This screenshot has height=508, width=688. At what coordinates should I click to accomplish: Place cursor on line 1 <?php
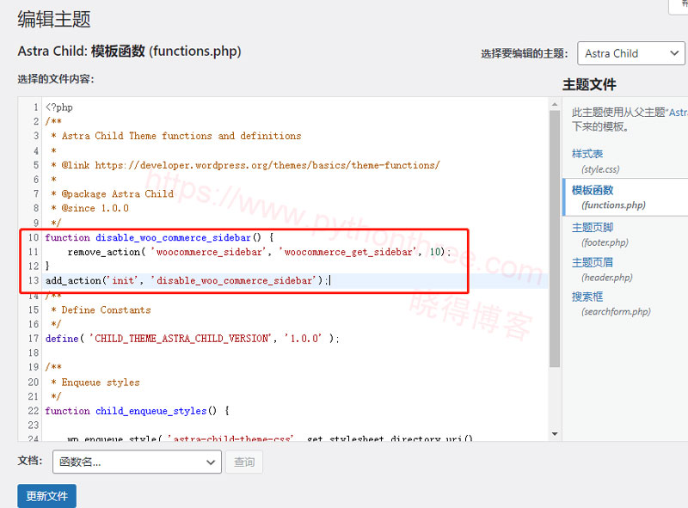pos(59,107)
